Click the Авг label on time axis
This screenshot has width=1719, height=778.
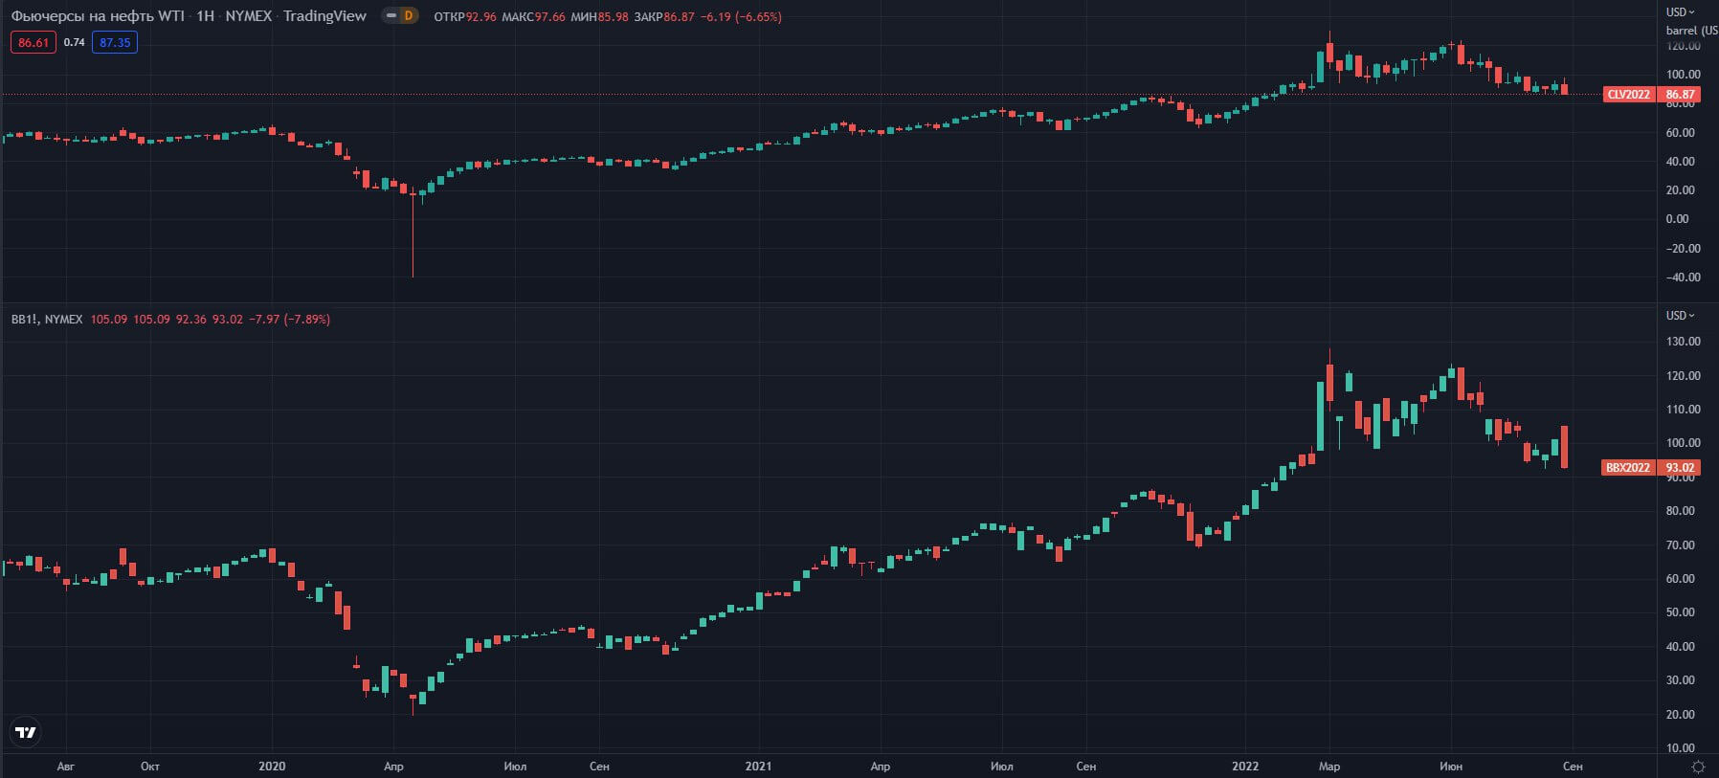65,767
